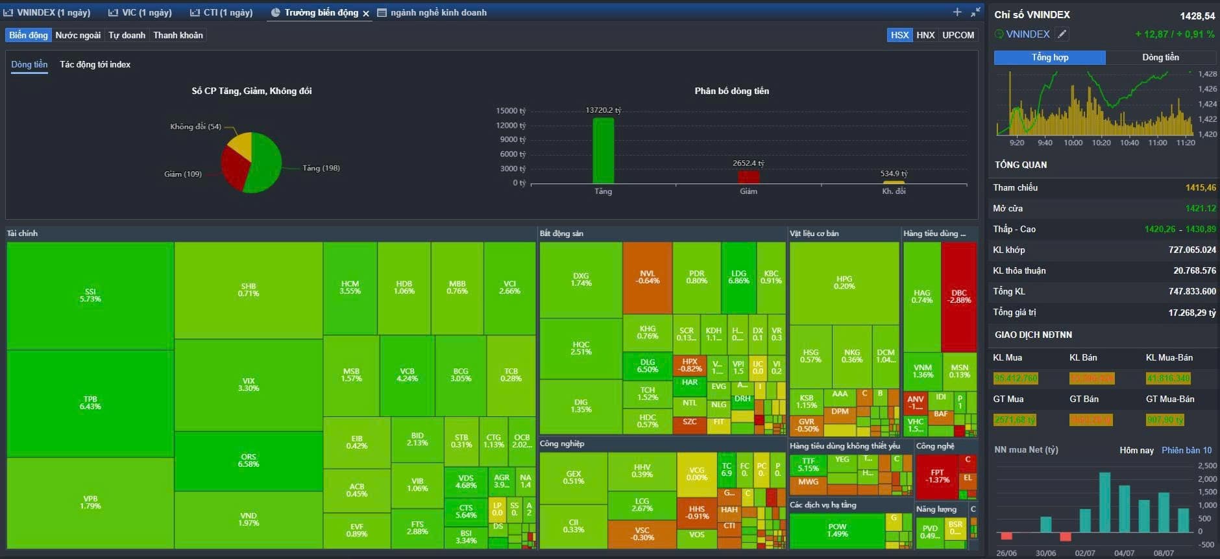The width and height of the screenshot is (1220, 559).
Task: Click the red DBC -2.88% tile
Action: point(959,296)
